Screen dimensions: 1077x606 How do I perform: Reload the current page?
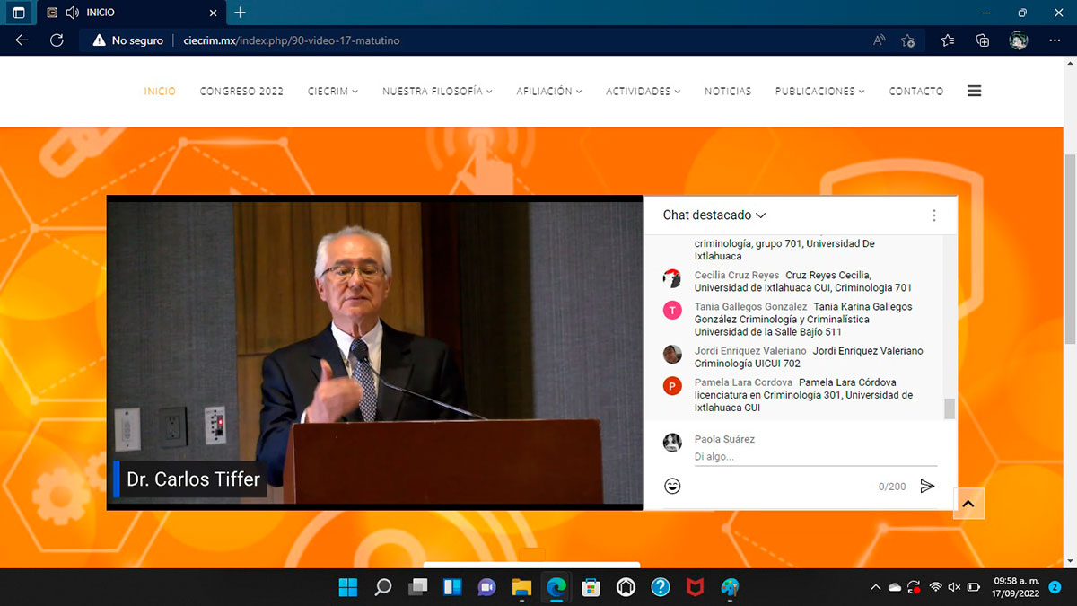(57, 40)
